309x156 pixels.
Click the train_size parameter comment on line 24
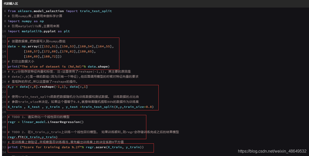[73, 102]
